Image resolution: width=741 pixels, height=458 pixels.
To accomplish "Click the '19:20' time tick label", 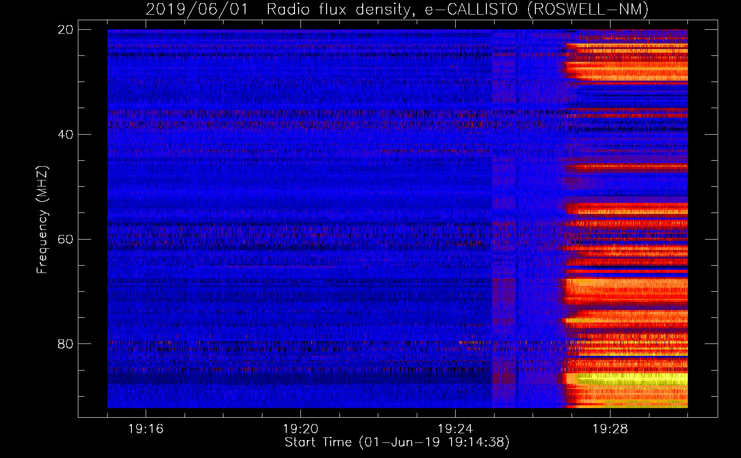I will click(x=300, y=429).
